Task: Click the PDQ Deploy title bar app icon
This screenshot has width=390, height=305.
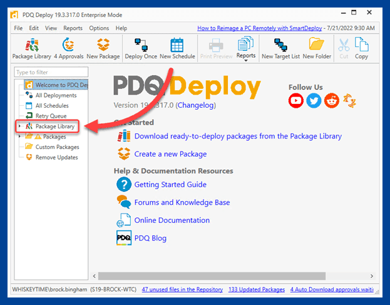Action: [x=14, y=14]
